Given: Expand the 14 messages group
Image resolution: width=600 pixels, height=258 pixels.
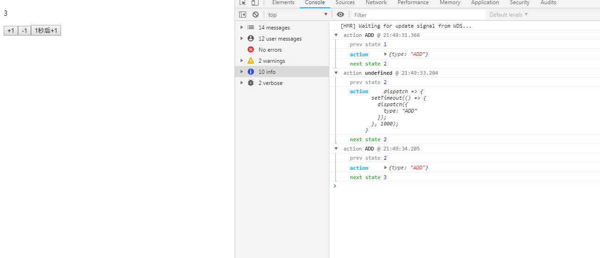Looking at the screenshot, I should click(241, 28).
